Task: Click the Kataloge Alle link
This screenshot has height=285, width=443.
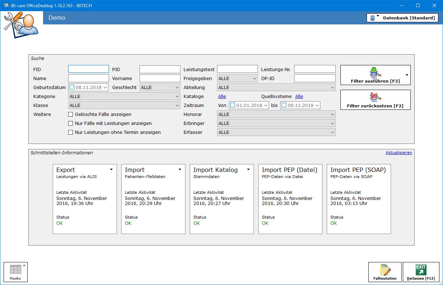Action: (x=222, y=97)
